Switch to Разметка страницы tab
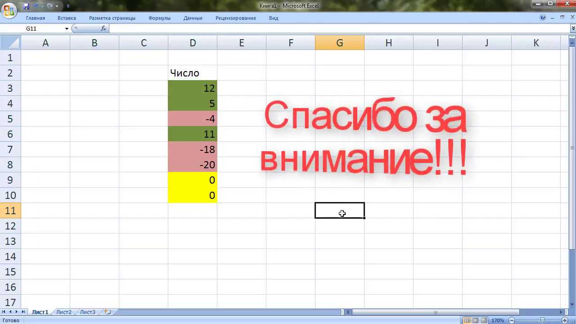576x324 pixels. 112,18
